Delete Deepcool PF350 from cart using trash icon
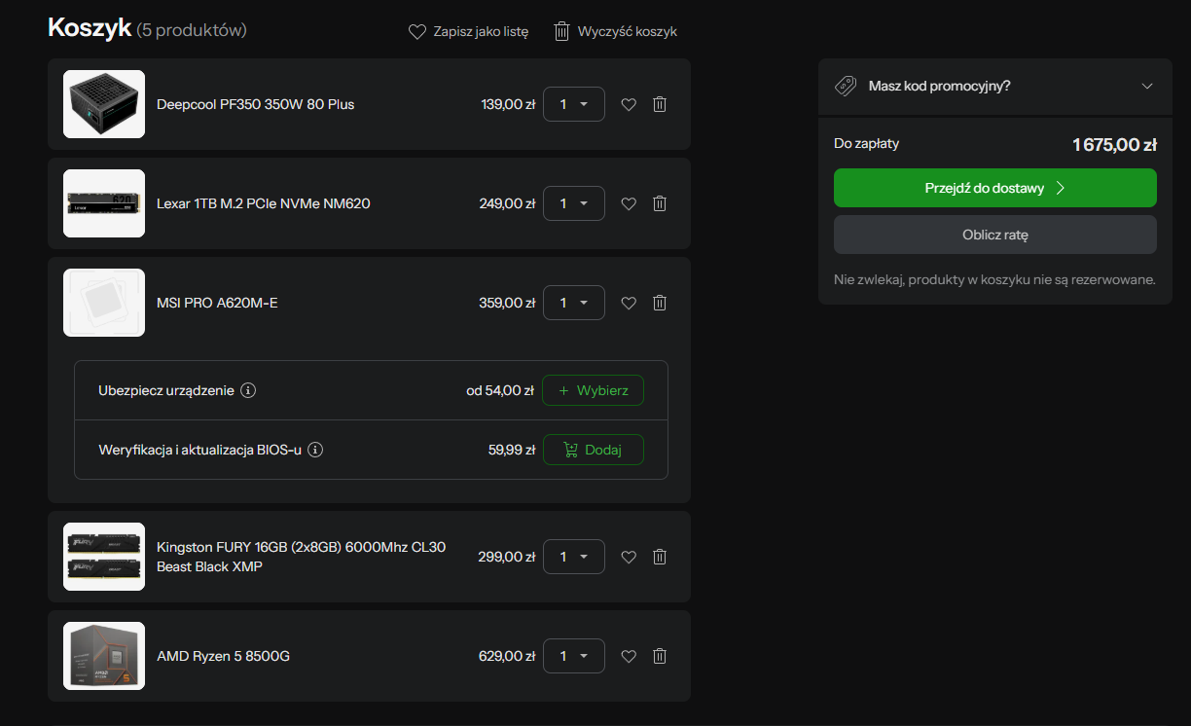 660,104
